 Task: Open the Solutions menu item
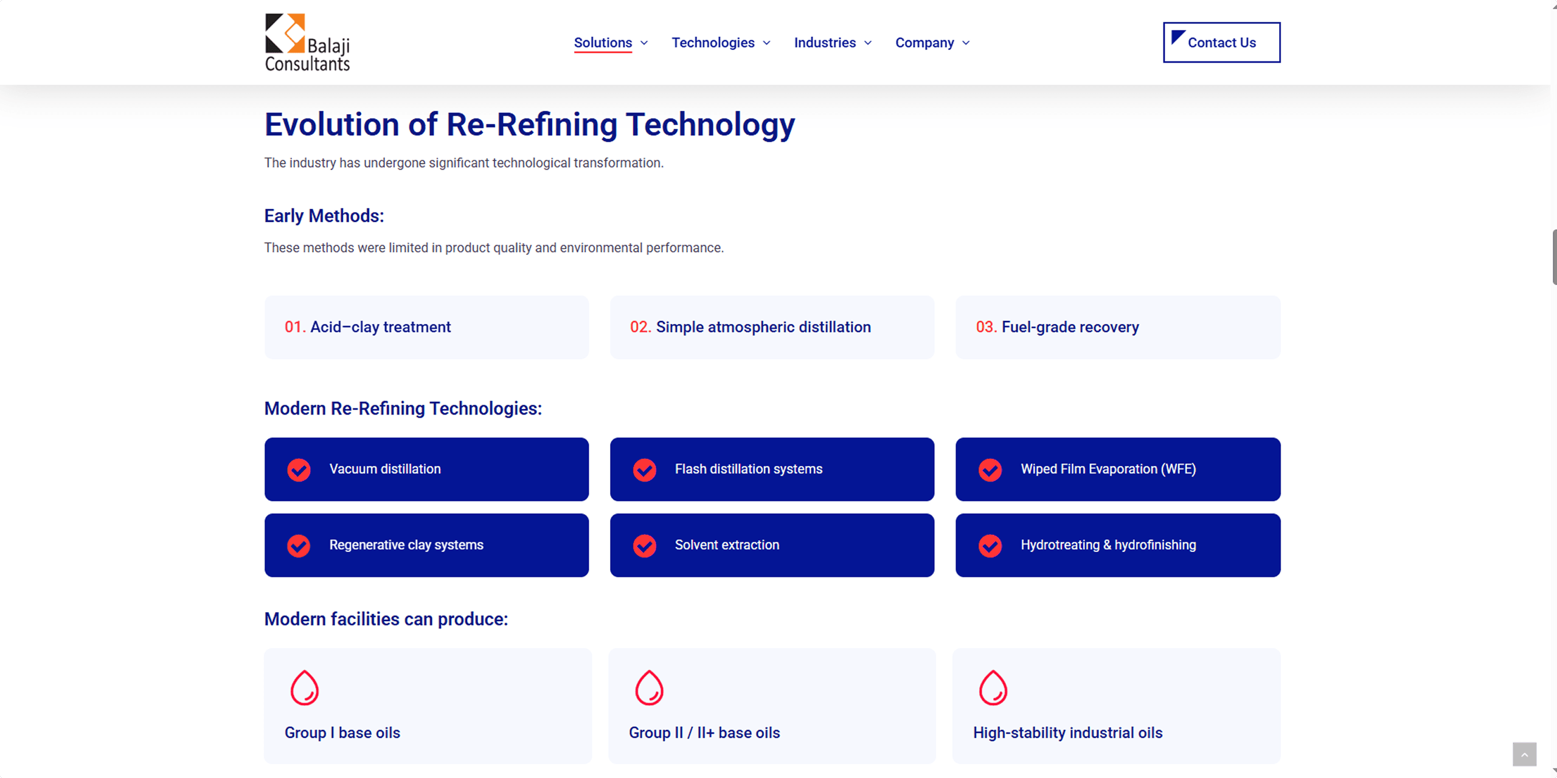click(603, 43)
